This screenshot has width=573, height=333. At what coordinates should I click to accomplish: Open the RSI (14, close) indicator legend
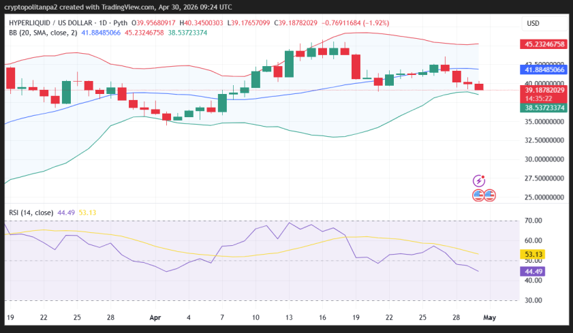(x=31, y=212)
